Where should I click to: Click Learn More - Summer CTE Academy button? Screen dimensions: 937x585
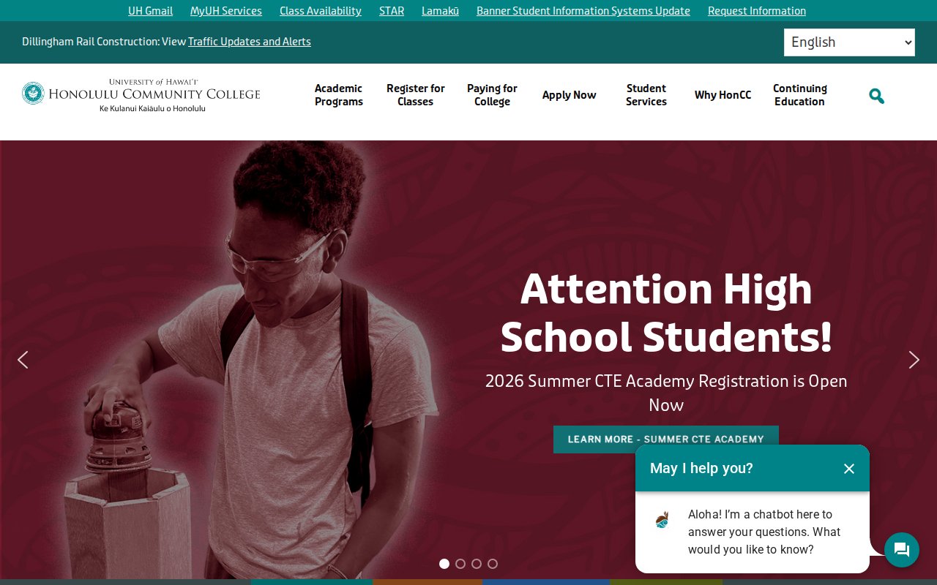point(666,439)
